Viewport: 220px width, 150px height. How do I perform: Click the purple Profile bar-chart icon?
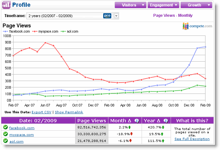click(x=6, y=5)
